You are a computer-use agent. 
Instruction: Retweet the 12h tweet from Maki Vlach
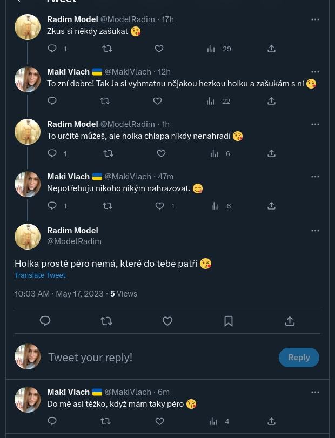(105, 101)
